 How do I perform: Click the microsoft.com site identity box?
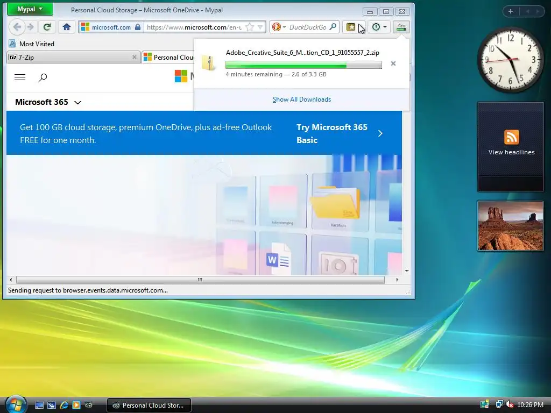click(111, 27)
